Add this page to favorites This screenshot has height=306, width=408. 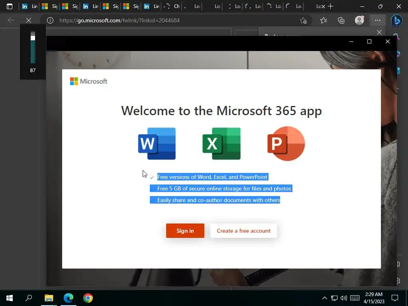tap(303, 20)
